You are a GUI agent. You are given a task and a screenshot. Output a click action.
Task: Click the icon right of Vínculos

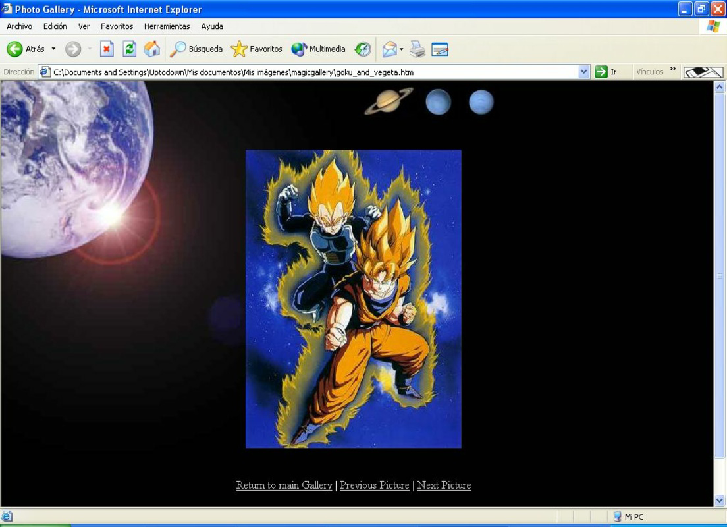coord(703,72)
